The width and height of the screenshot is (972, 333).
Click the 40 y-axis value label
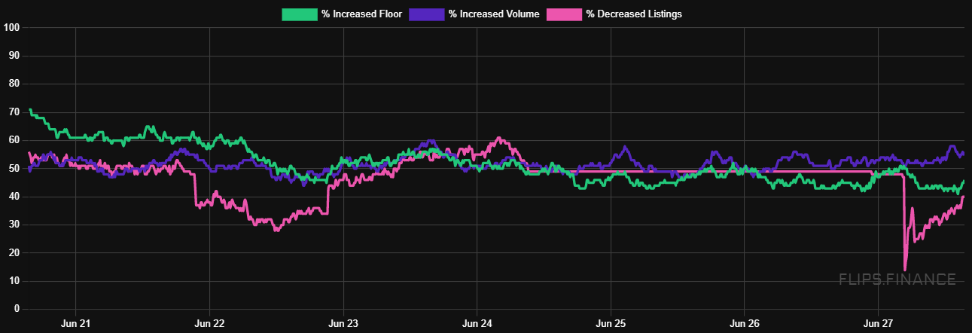[14, 197]
